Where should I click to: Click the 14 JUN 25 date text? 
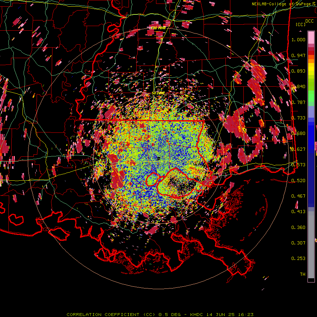[220, 315]
